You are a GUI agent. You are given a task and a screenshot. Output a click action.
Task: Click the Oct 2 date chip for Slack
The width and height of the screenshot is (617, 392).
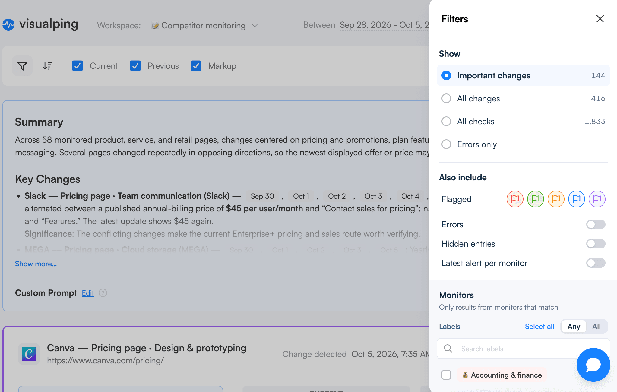pos(337,196)
